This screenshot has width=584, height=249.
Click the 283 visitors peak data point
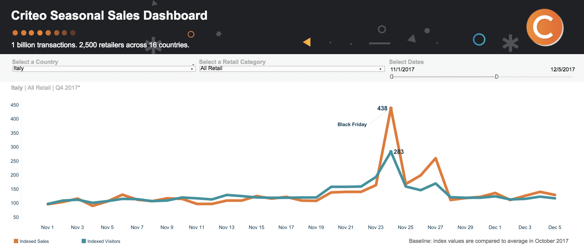[x=391, y=152]
